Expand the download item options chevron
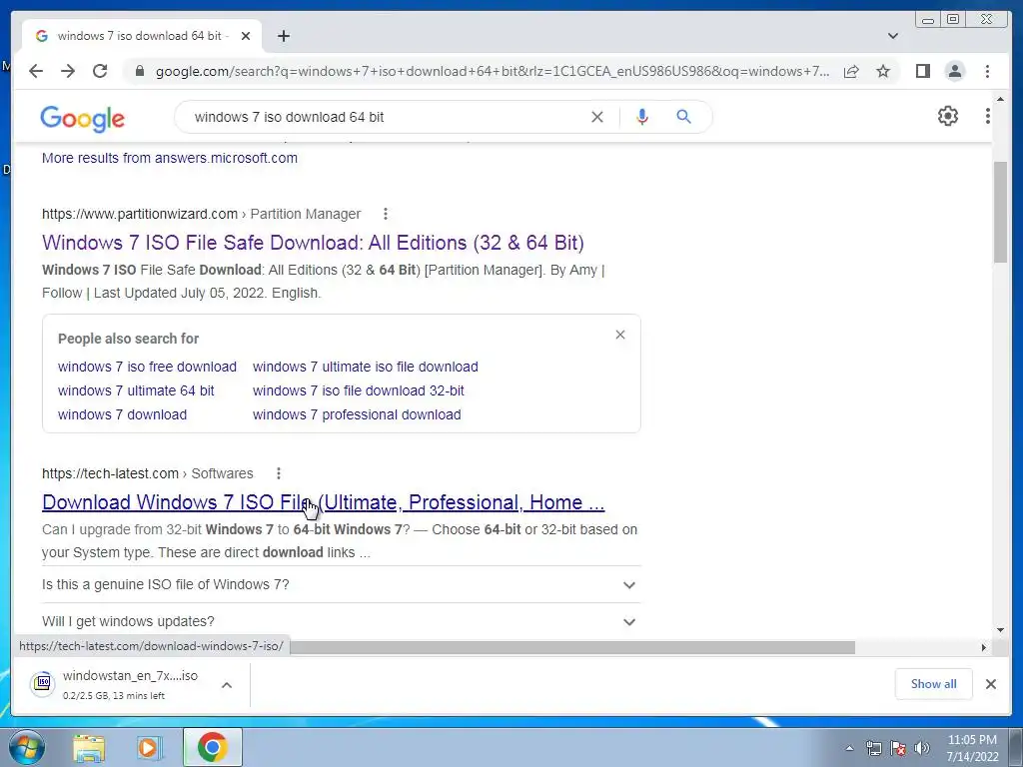 coord(227,685)
